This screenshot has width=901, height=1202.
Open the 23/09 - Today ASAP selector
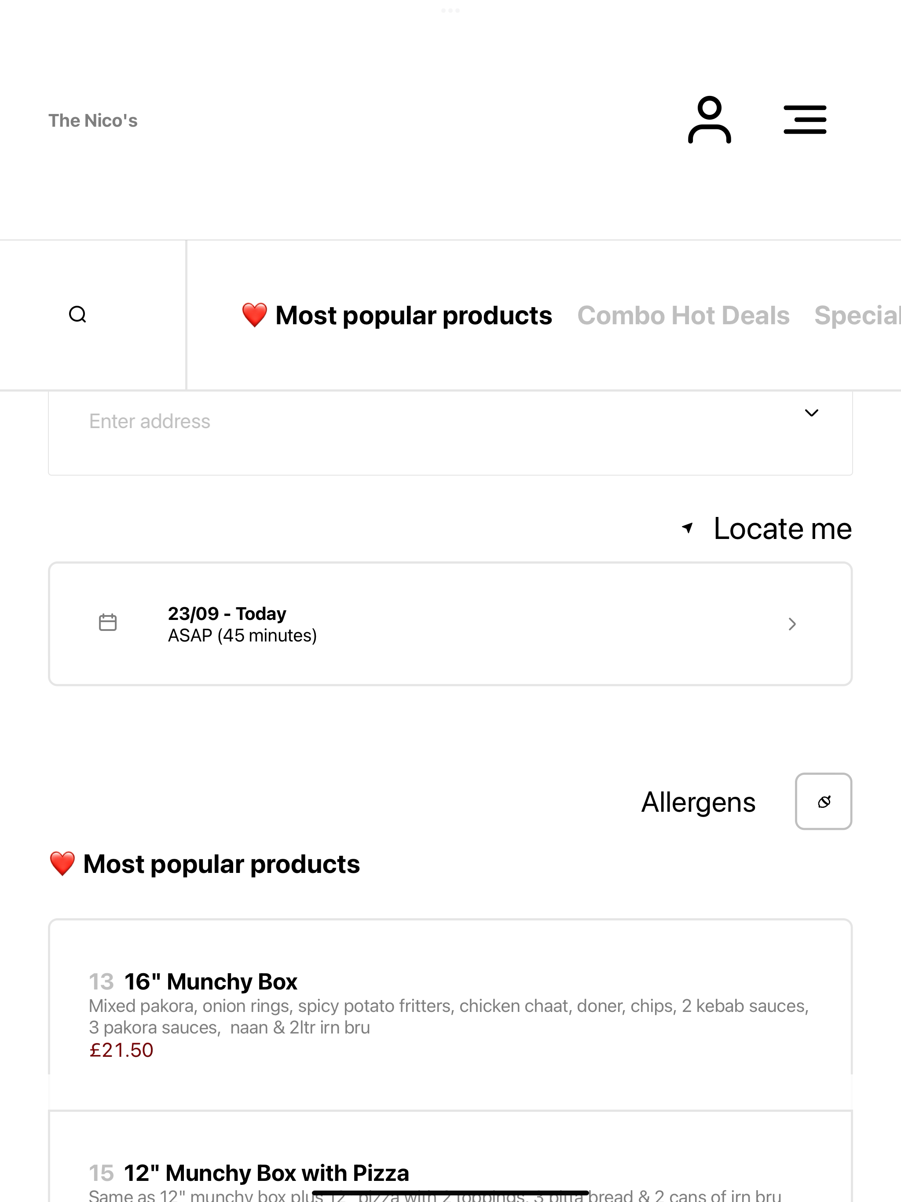click(x=450, y=624)
